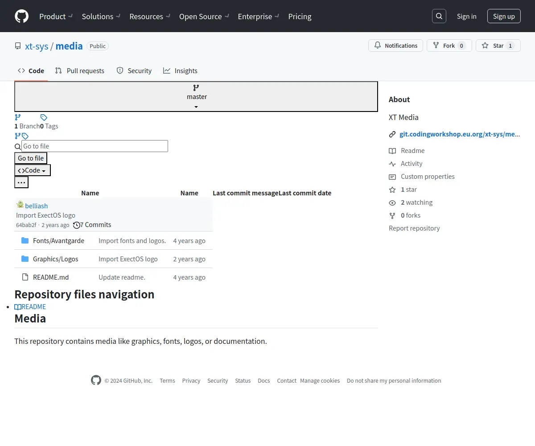Click the Fonts/Avantgarde folder icon
The width and height of the screenshot is (535, 446).
point(25,241)
